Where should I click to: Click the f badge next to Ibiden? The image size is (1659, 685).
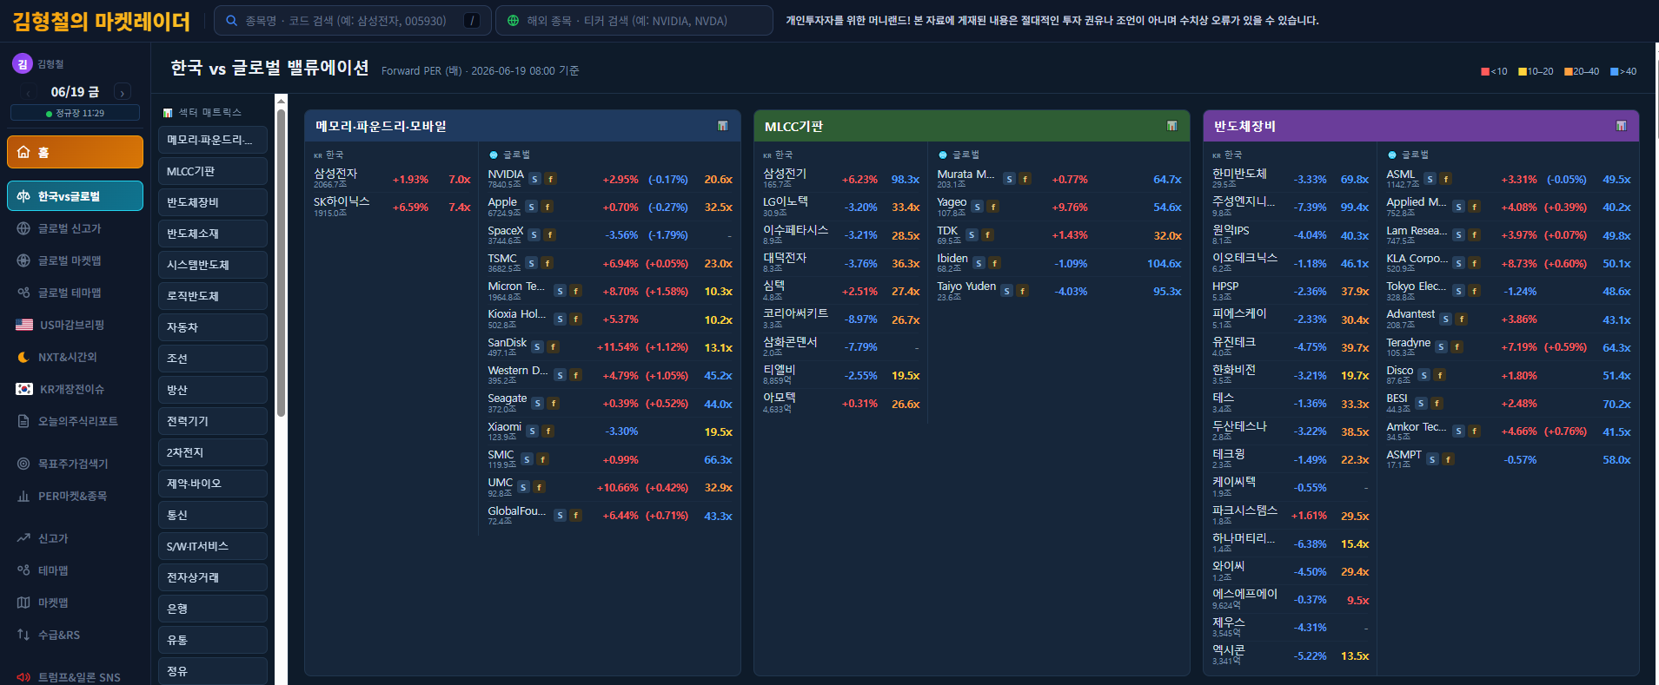995,263
